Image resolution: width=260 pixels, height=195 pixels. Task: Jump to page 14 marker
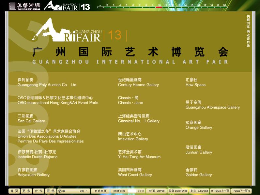pyautogui.click(x=185, y=6)
